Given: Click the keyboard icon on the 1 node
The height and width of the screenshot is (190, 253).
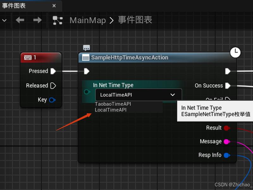Looking at the screenshot, I should 28,58.
